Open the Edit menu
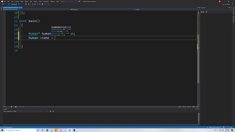 [8, 1]
